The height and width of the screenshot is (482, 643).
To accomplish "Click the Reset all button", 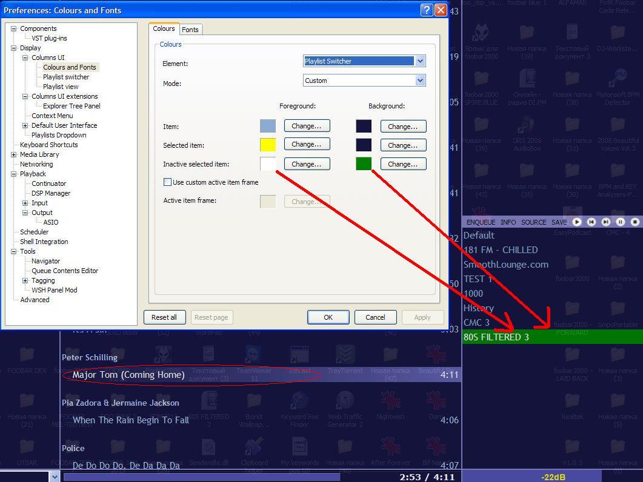I will [164, 317].
